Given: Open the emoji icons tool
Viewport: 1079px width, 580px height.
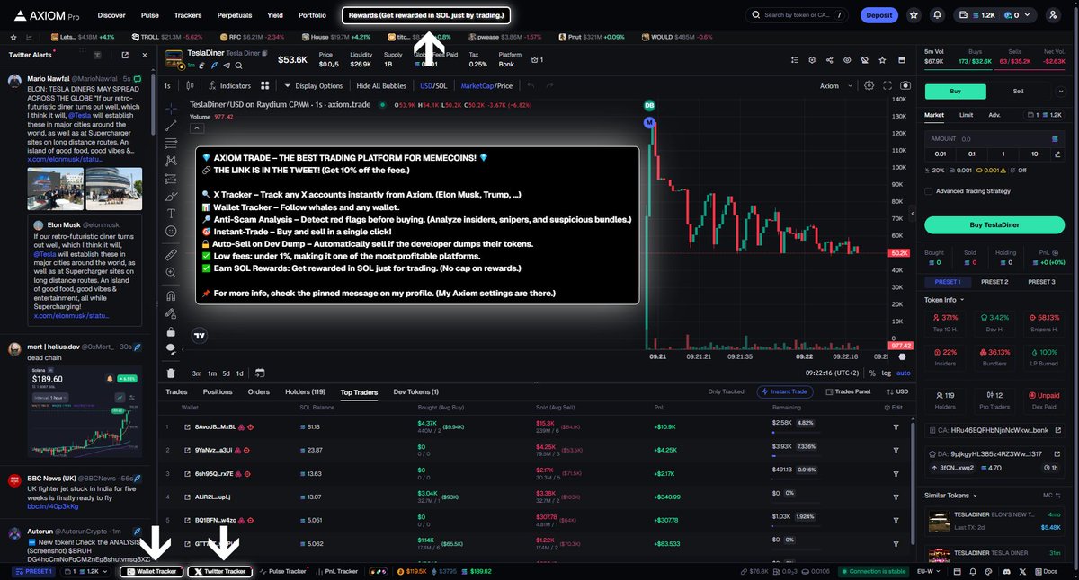Looking at the screenshot, I should (171, 231).
